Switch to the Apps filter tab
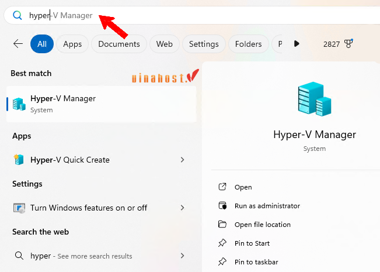This screenshot has height=272, width=380. [72, 44]
